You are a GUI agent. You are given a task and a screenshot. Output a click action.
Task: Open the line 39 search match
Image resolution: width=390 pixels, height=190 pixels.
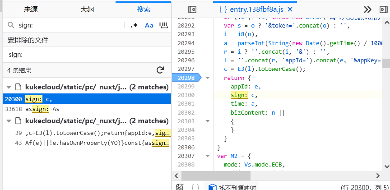[x=90, y=132]
